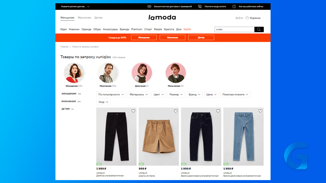Select the Девочкам 15 round portrait
The width and height of the screenshot is (326, 183).
(x=142, y=73)
